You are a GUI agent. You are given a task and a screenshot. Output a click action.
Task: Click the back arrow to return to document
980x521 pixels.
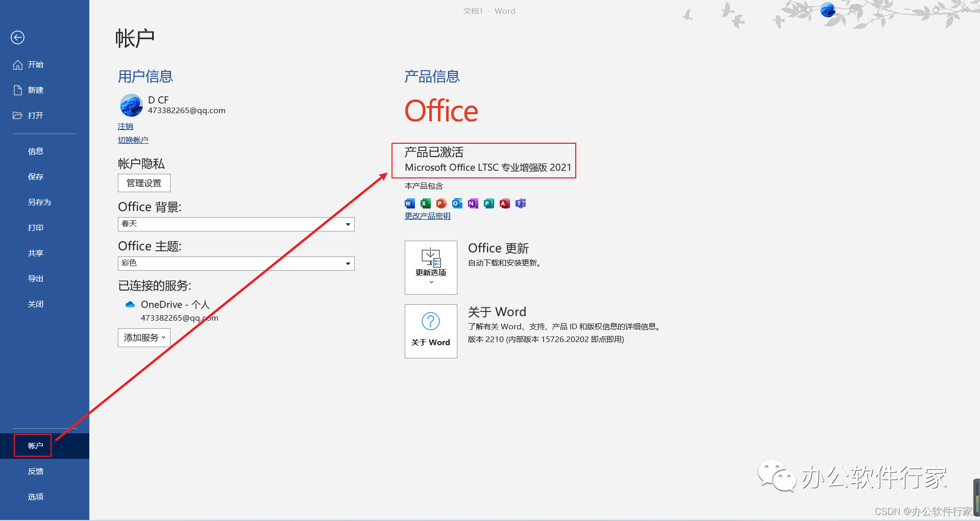pyautogui.click(x=17, y=37)
